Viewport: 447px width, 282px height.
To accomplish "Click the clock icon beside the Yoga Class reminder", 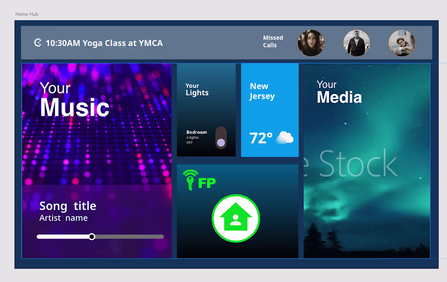I will click(37, 42).
